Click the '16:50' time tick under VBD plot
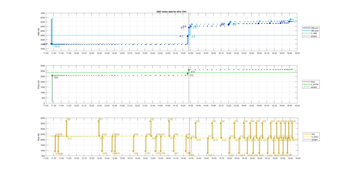 pos(297,53)
